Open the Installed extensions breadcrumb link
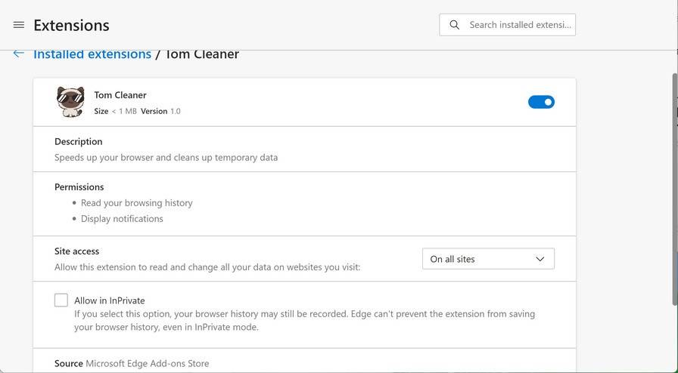Screen dimensions: 678x373 [92, 54]
